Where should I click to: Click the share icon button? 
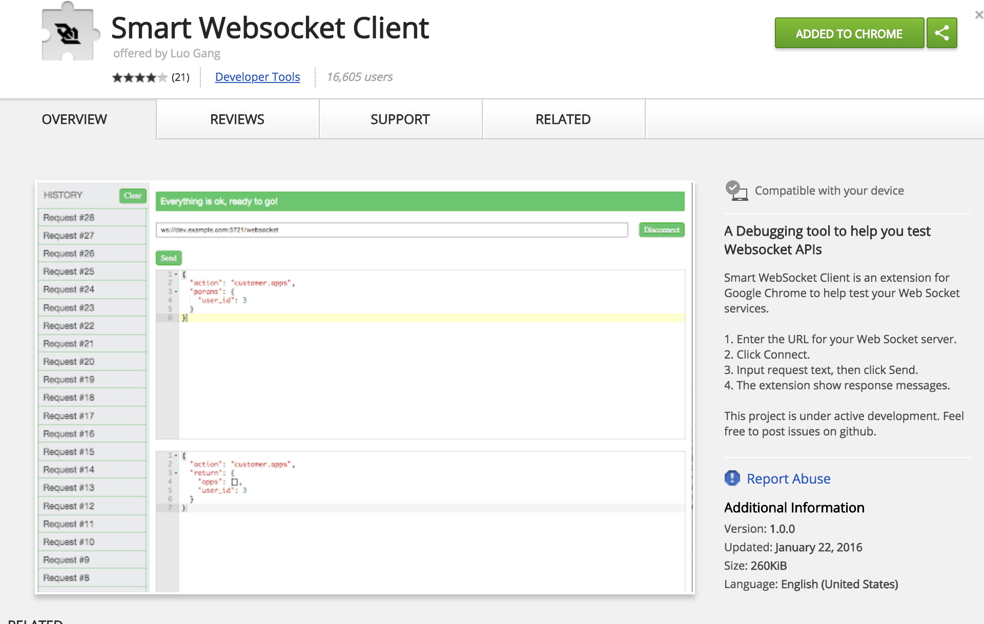[941, 33]
